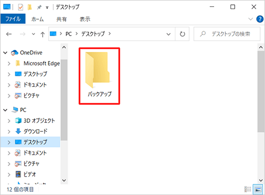Click the blue help question mark icon
Image resolution: width=265 pixels, height=195 pixels.
(x=260, y=19)
